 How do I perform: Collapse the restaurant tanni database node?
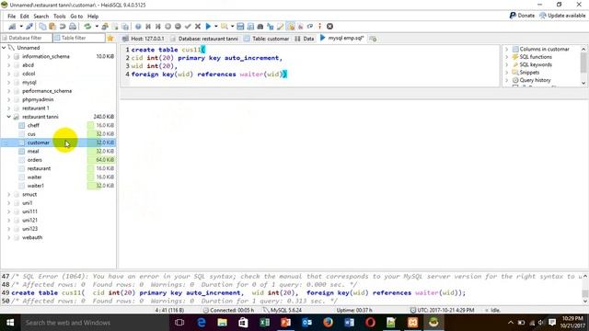tap(8, 117)
